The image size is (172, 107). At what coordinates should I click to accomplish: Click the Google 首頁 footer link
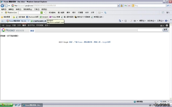(106, 42)
